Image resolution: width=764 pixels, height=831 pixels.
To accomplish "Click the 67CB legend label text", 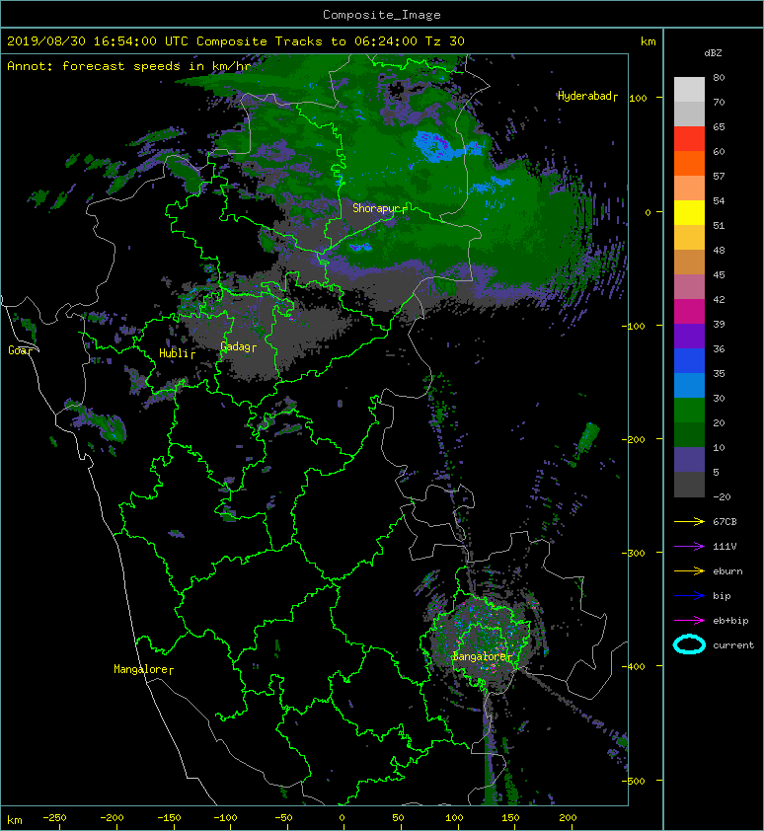I will [x=725, y=521].
